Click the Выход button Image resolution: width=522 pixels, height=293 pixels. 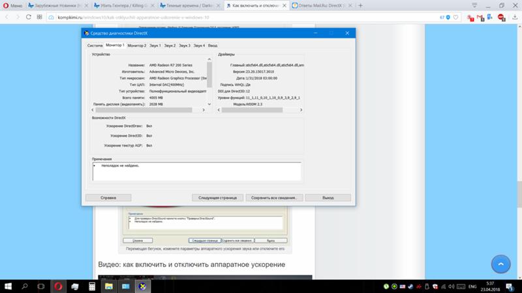(x=328, y=198)
